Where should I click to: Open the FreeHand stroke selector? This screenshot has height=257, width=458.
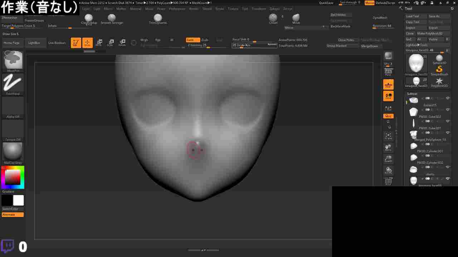pyautogui.click(x=13, y=84)
